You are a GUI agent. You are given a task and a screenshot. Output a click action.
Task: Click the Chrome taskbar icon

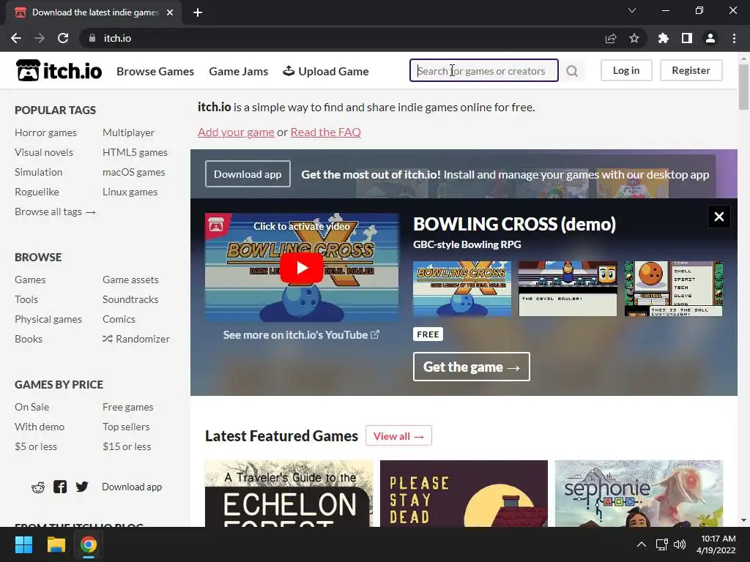[x=89, y=544]
